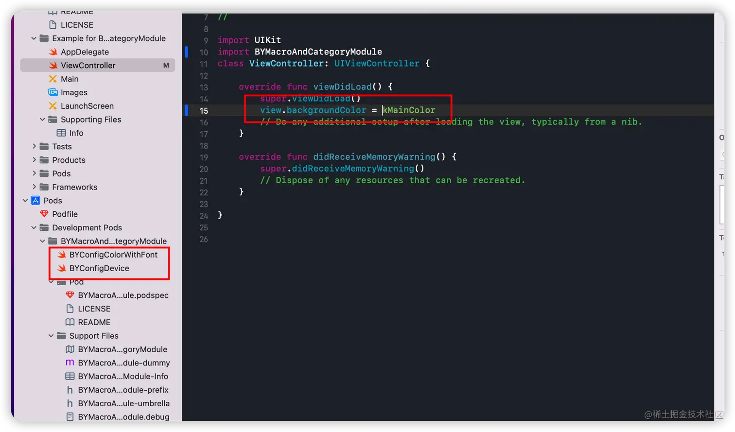Collapse the Pods project chevron
This screenshot has height=432, width=735.
point(25,201)
